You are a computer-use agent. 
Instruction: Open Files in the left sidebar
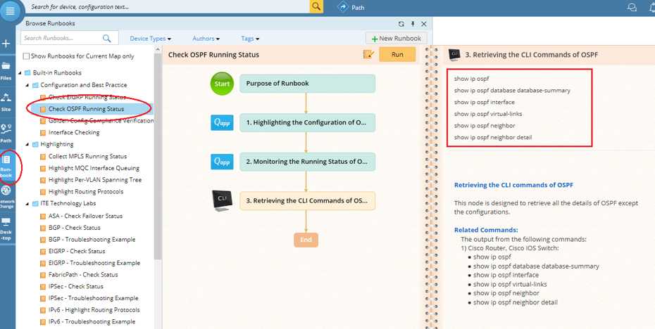click(6, 71)
